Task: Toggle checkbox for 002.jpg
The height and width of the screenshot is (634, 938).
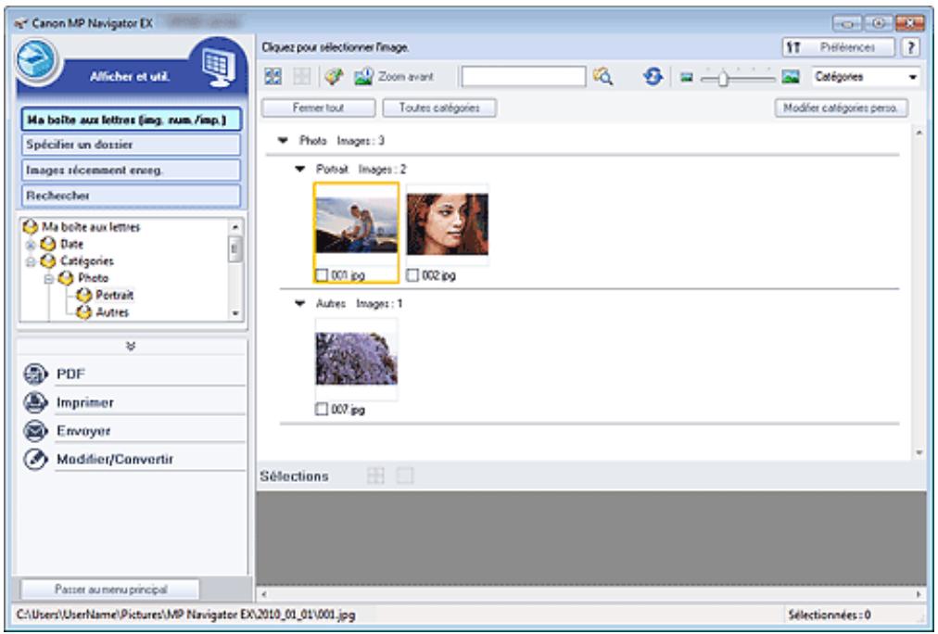Action: click(412, 275)
